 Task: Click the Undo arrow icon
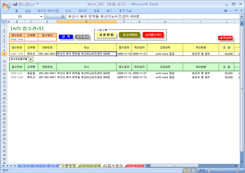[21, 4]
